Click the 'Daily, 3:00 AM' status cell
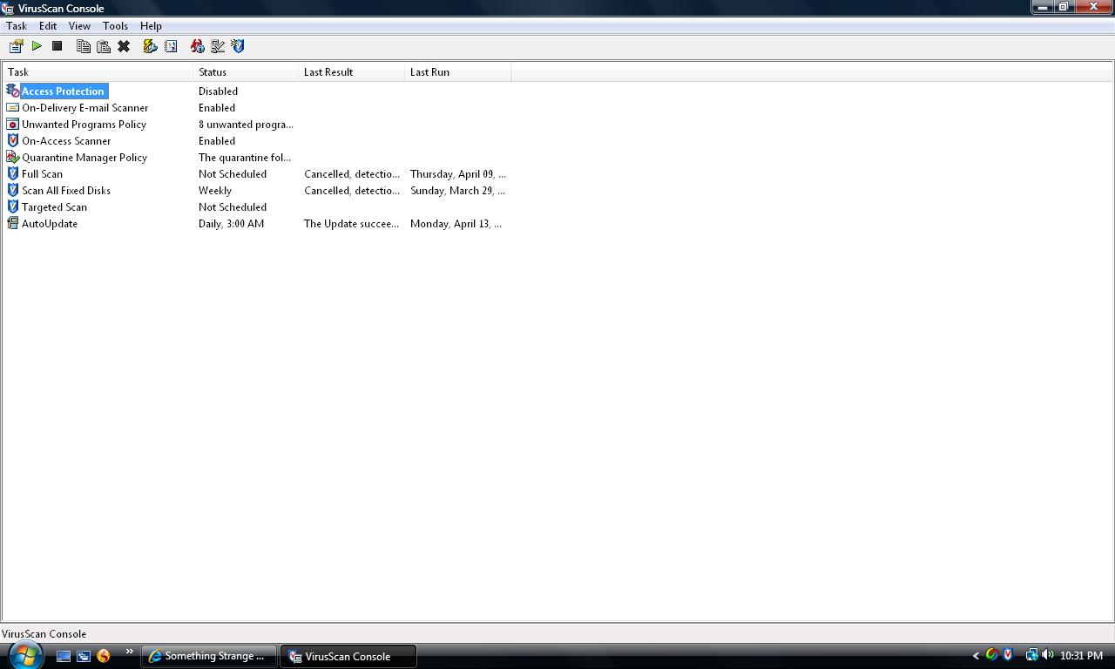Screen dimensions: 1115x669 (231, 223)
